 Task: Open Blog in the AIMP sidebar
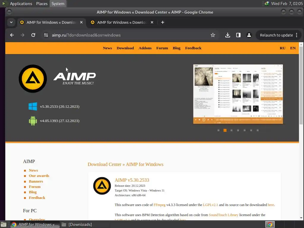click(33, 192)
